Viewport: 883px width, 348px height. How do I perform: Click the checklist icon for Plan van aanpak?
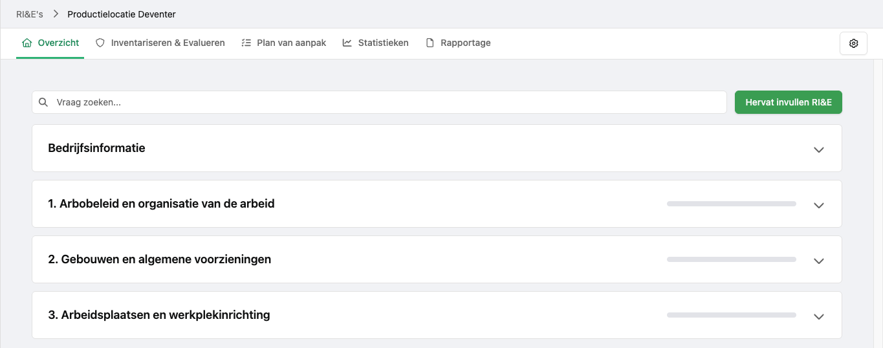click(246, 43)
